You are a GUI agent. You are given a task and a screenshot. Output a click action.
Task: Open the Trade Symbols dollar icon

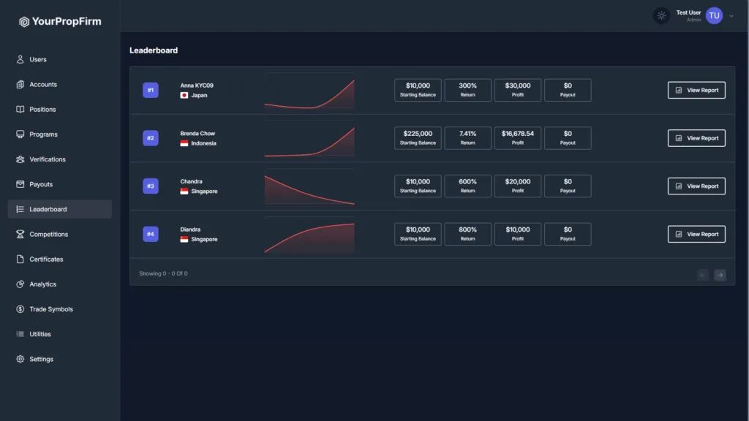[20, 309]
